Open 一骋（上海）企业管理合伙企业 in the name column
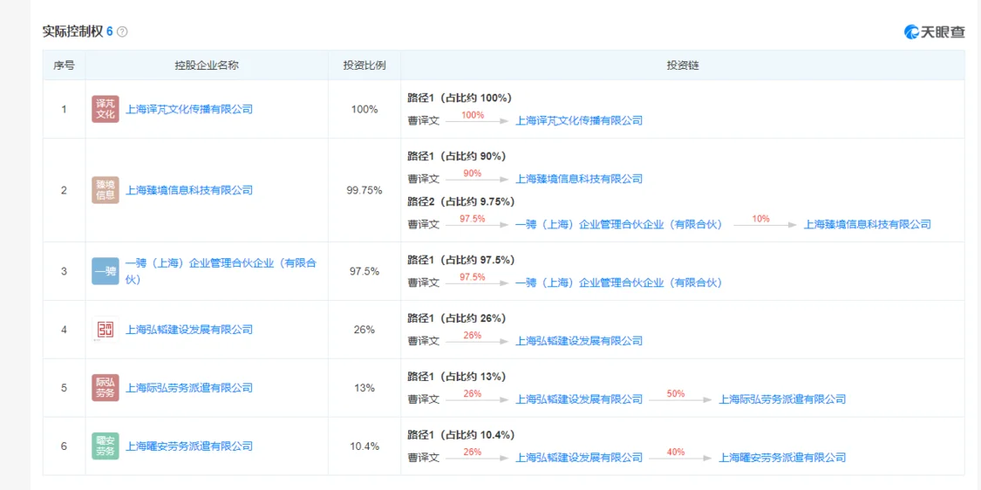981x490 pixels. click(221, 271)
